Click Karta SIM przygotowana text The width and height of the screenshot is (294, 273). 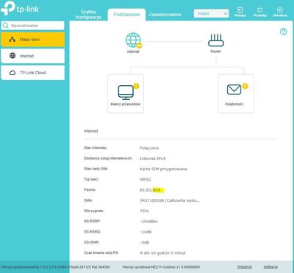(164, 169)
